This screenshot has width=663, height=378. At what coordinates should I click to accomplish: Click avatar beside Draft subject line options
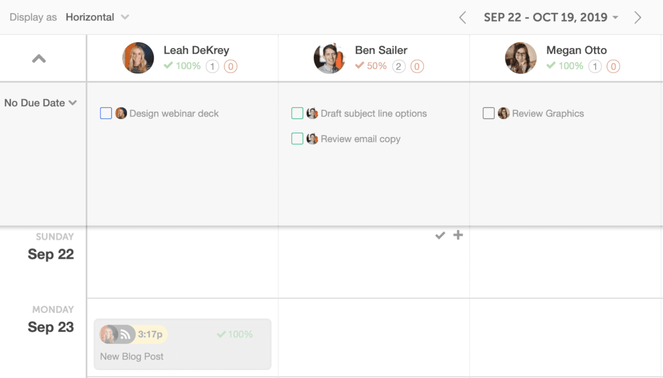[312, 113]
